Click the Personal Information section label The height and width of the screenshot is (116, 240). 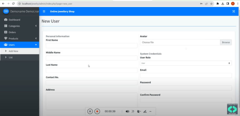(x=57, y=36)
